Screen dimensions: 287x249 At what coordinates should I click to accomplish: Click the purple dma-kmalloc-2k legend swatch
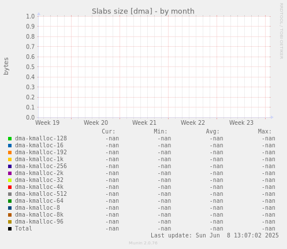[x=10, y=173]
